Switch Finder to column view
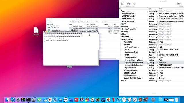The width and height of the screenshot is (184, 103). point(76,21)
